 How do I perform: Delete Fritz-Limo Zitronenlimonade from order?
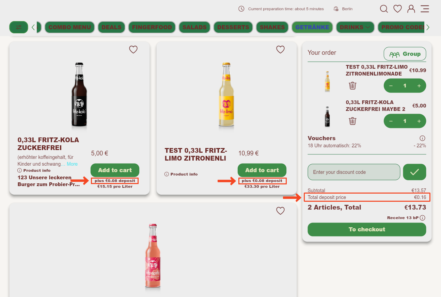point(352,86)
